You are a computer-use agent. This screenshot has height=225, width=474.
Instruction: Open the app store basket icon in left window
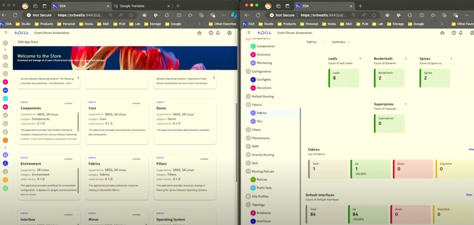[x=199, y=33]
